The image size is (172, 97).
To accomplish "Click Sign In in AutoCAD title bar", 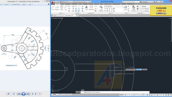I will [146, 2].
